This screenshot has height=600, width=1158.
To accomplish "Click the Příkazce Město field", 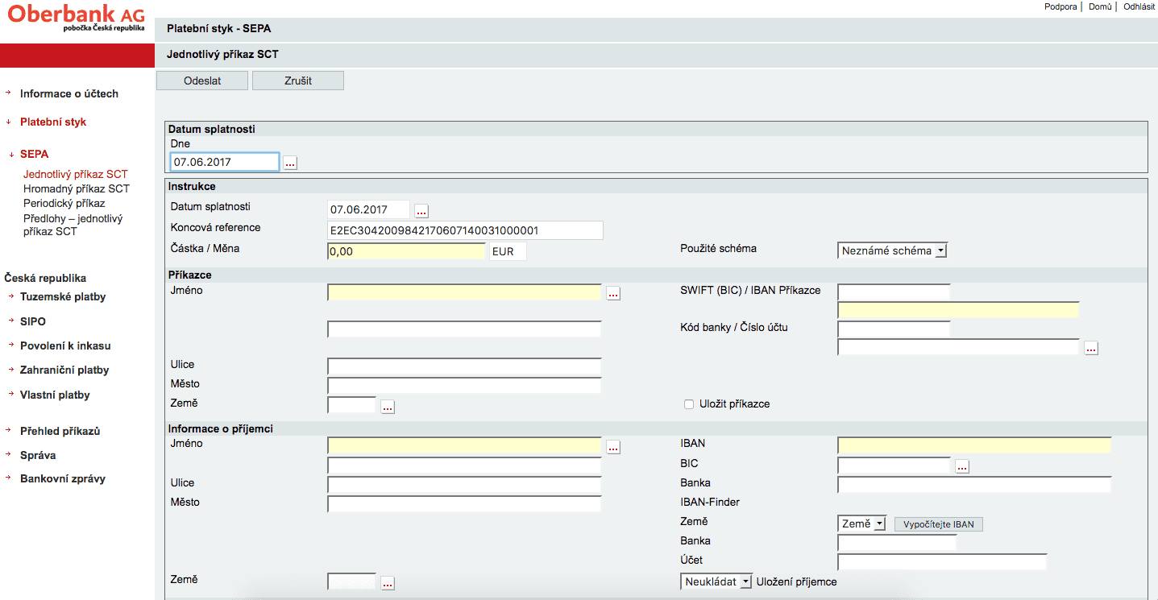I will click(x=465, y=386).
